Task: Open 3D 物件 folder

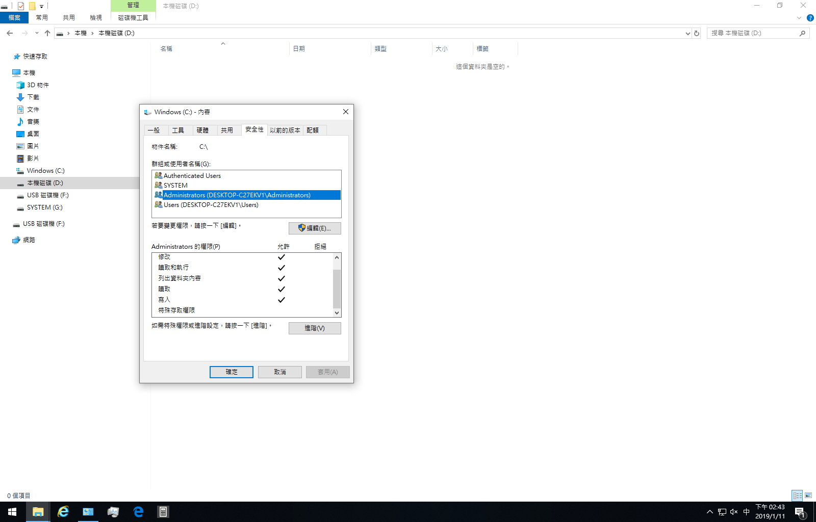Action: pos(38,85)
